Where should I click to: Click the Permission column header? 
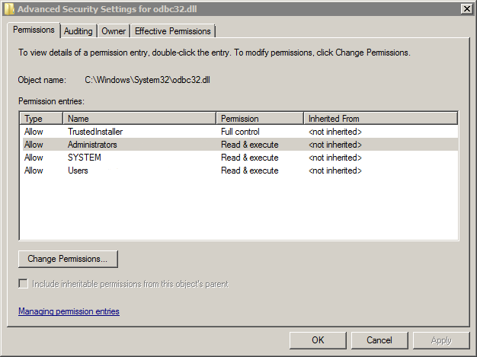pyautogui.click(x=259, y=119)
